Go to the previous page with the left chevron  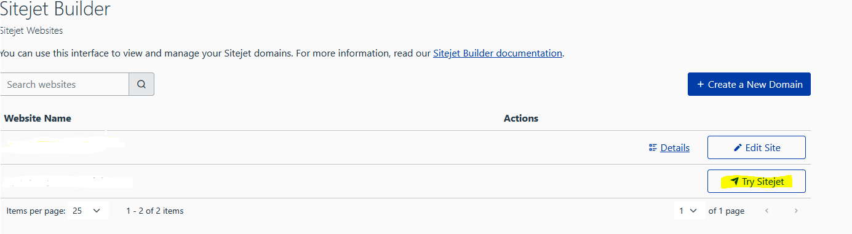[766, 211]
